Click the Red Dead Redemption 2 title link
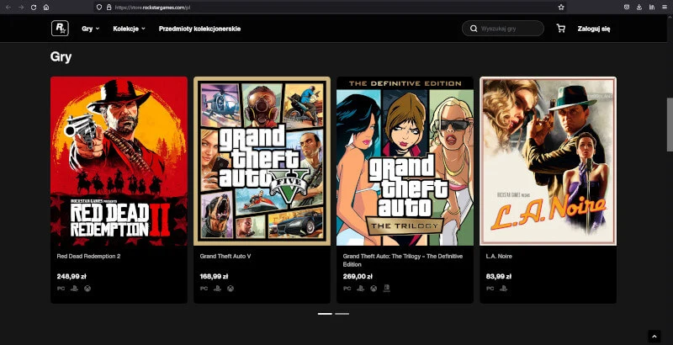Screen dimensions: 673x345 [x=88, y=256]
